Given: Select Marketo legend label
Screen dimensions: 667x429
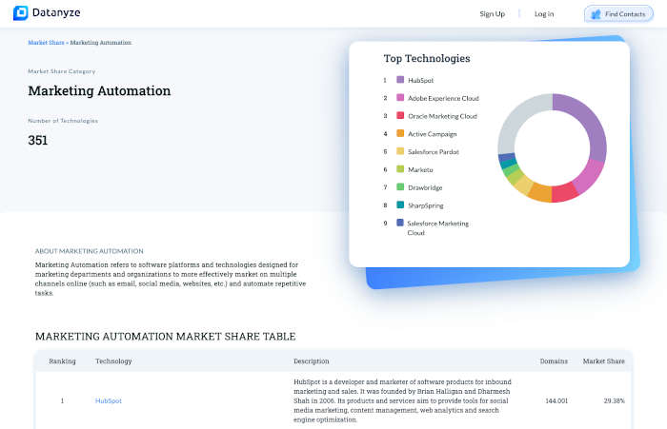Looking at the screenshot, I should point(420,169).
